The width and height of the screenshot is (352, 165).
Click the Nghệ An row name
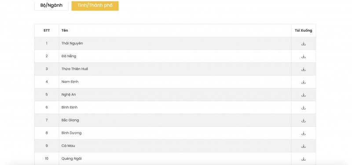click(69, 95)
